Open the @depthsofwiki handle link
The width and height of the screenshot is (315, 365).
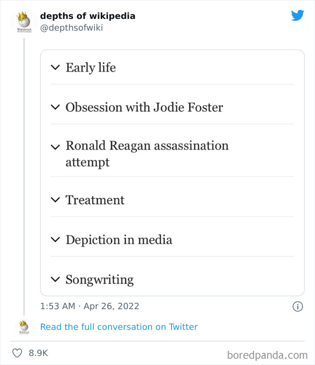tap(71, 28)
